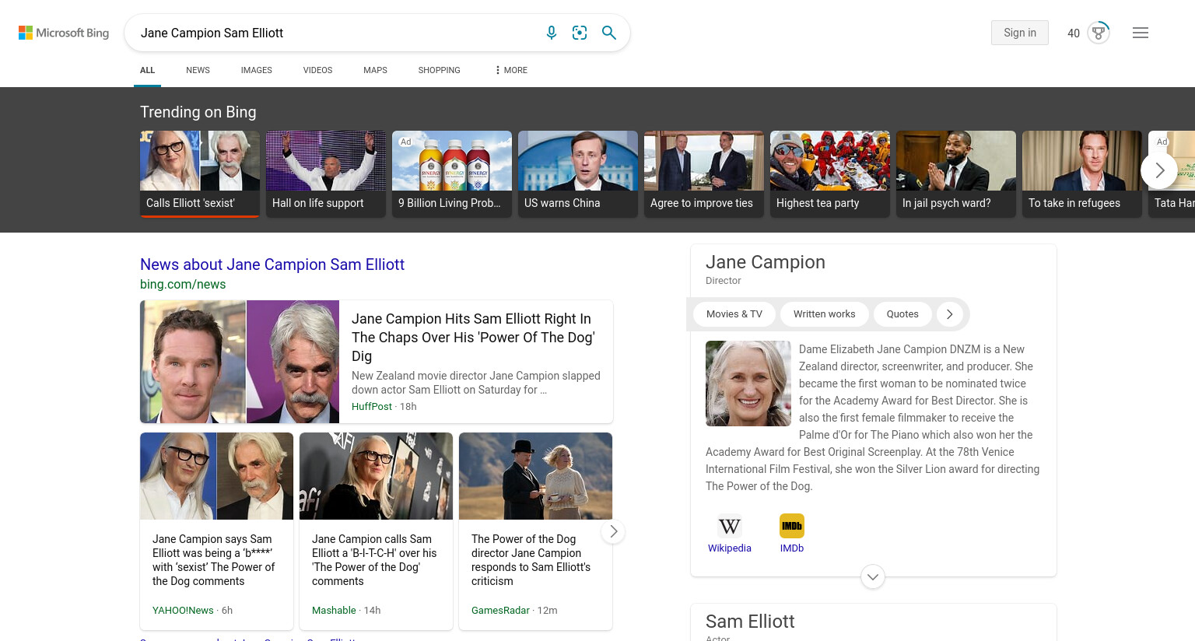The image size is (1195, 641).
Task: Open the GamesRadar story card
Action: (x=535, y=531)
